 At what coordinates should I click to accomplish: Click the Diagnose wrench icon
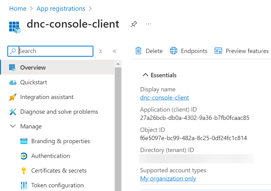[x=13, y=112]
